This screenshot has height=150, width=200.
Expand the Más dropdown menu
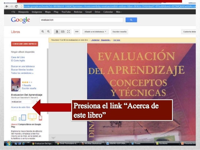119,12
